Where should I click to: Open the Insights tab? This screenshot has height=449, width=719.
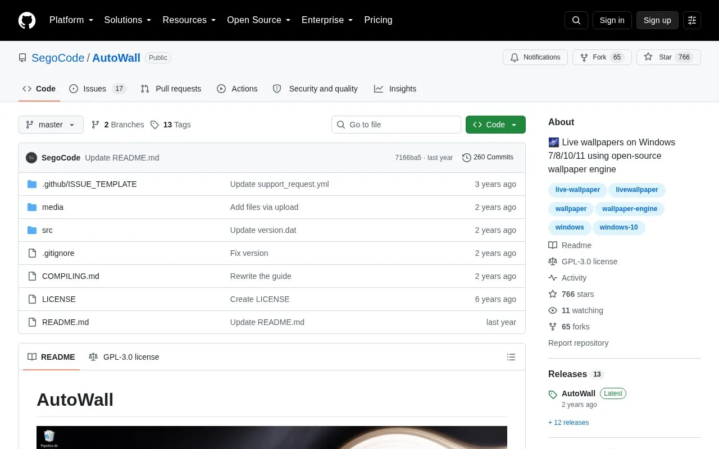tap(395, 89)
